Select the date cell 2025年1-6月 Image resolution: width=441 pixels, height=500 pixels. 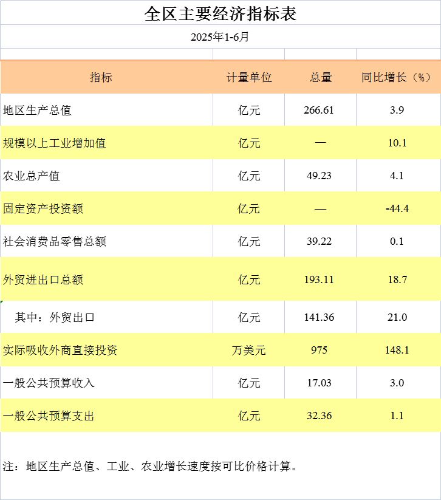click(x=220, y=37)
